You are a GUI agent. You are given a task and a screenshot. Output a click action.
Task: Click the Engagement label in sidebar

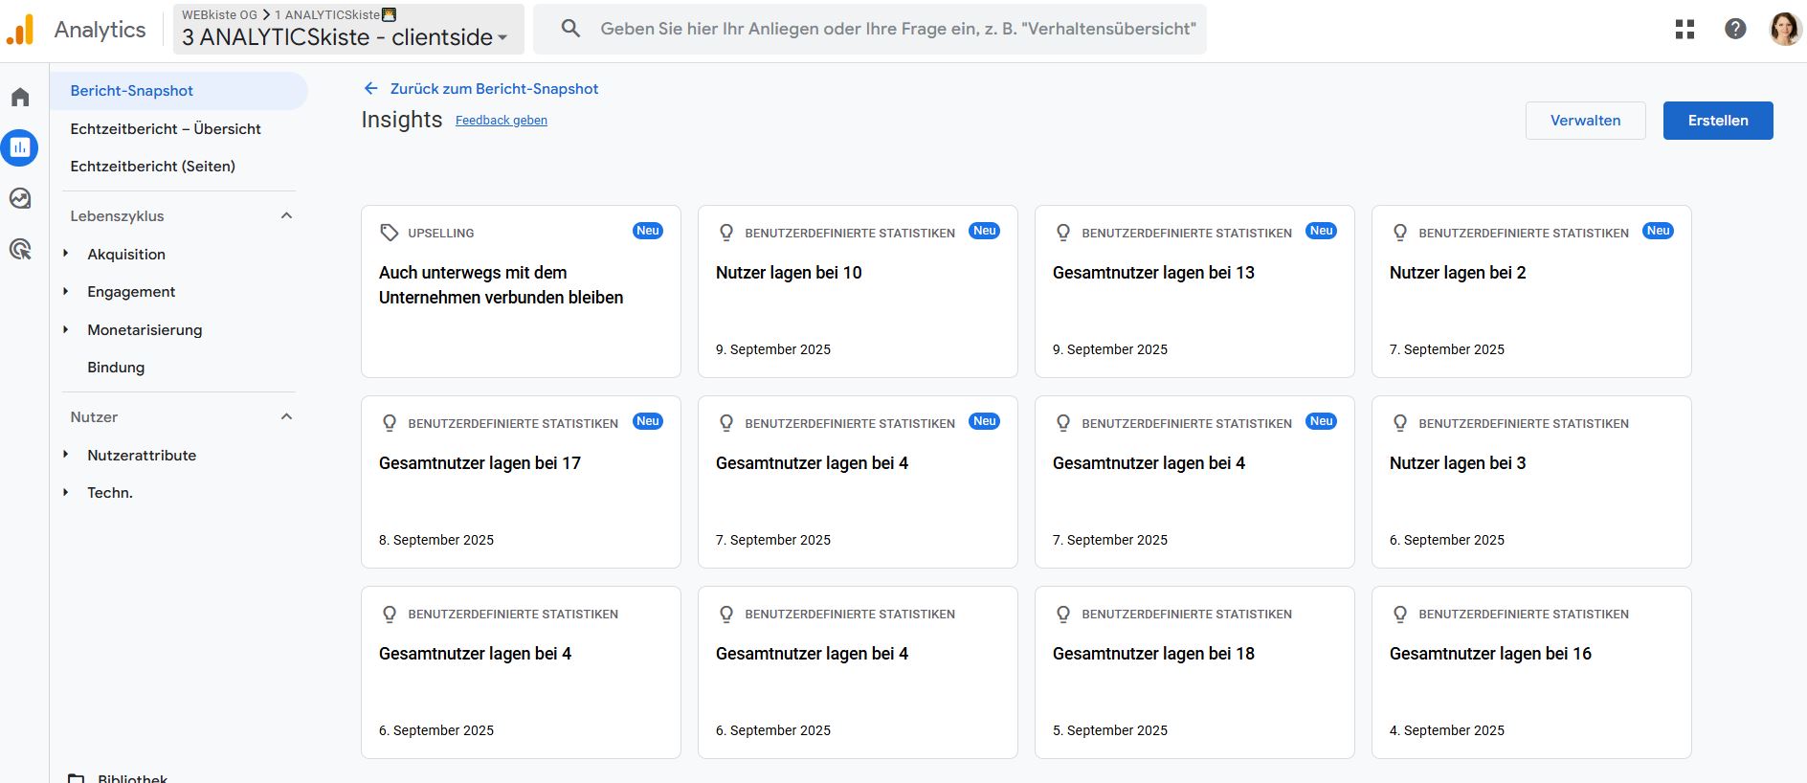point(131,291)
